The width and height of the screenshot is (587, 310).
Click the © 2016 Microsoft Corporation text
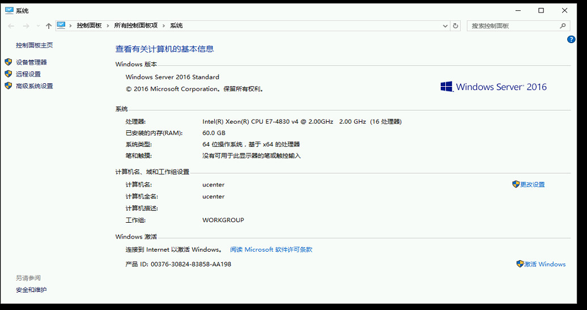(x=194, y=89)
